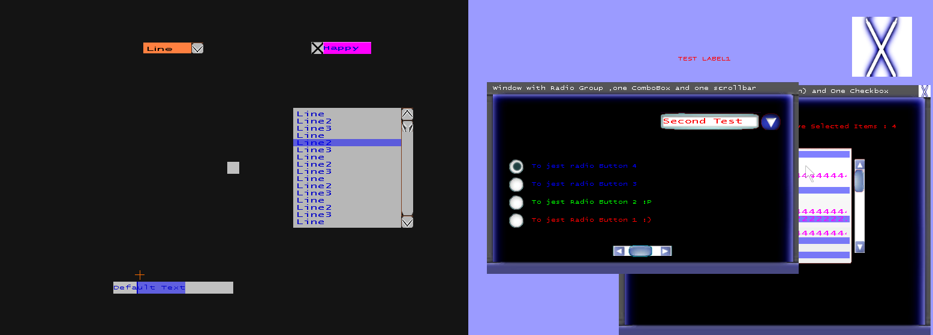Click the TEST LABEL1 label

coord(704,59)
